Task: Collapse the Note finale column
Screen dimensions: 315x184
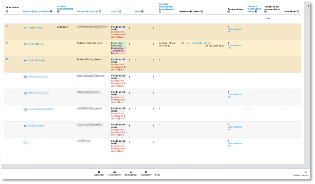Action: [x=298, y=12]
